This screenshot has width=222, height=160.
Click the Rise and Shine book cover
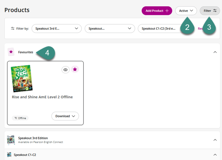pos(22,78)
